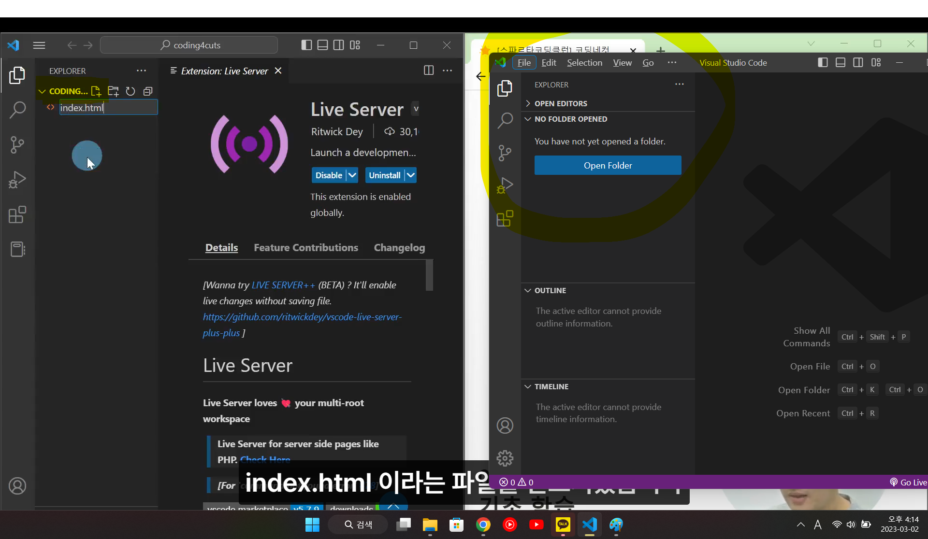This screenshot has height=539, width=928.
Task: Expand OPEN EDITORS section in right window
Action: (x=528, y=103)
